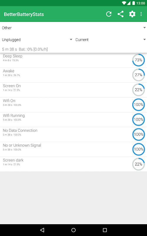Tap the Wifi On 100% progress circle
The width and height of the screenshot is (147, 236).
pyautogui.click(x=138, y=105)
